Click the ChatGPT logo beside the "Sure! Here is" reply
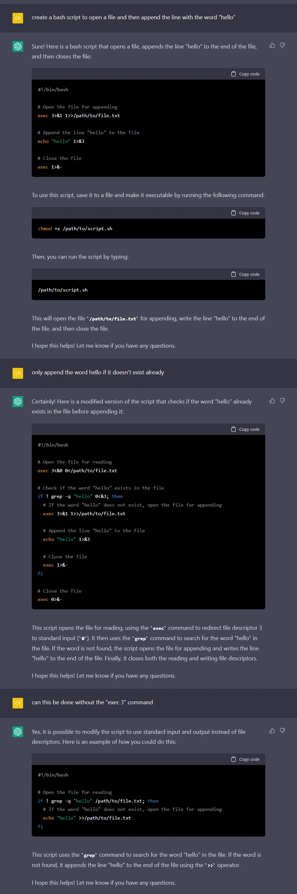Image resolution: width=297 pixels, height=894 pixels. tap(18, 47)
